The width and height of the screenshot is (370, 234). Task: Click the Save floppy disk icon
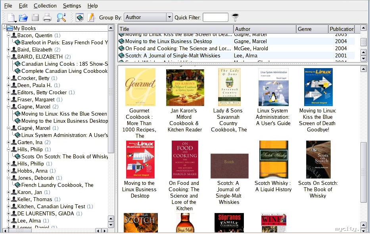pyautogui.click(x=35, y=17)
